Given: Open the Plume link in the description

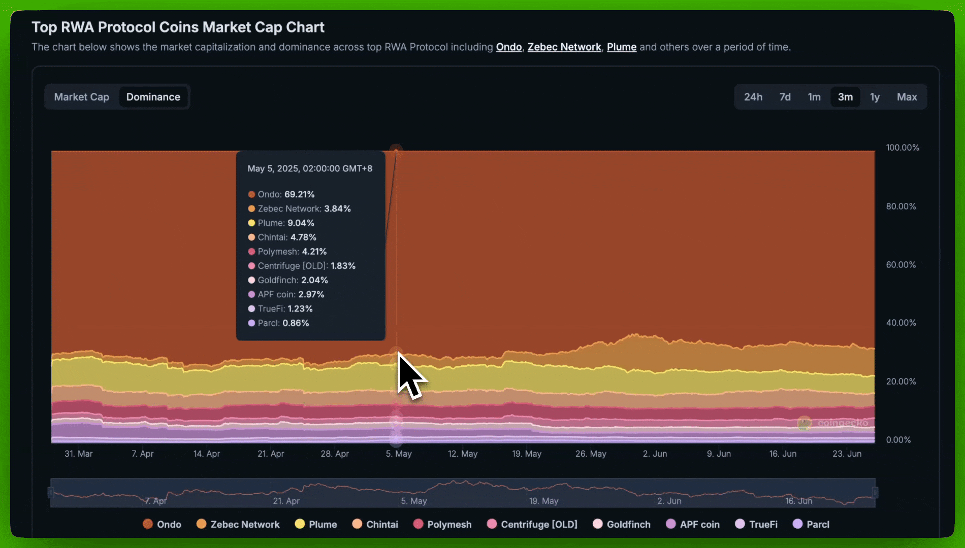Looking at the screenshot, I should [x=622, y=47].
